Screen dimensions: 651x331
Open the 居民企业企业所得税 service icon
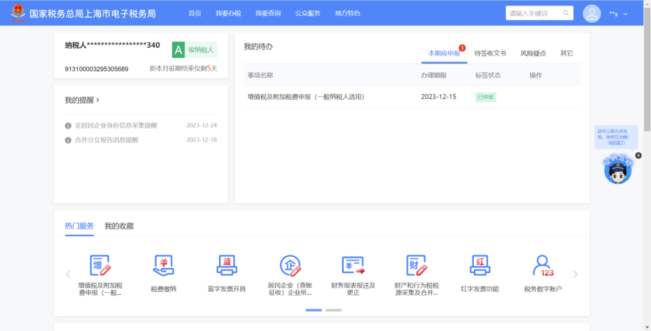click(290, 266)
